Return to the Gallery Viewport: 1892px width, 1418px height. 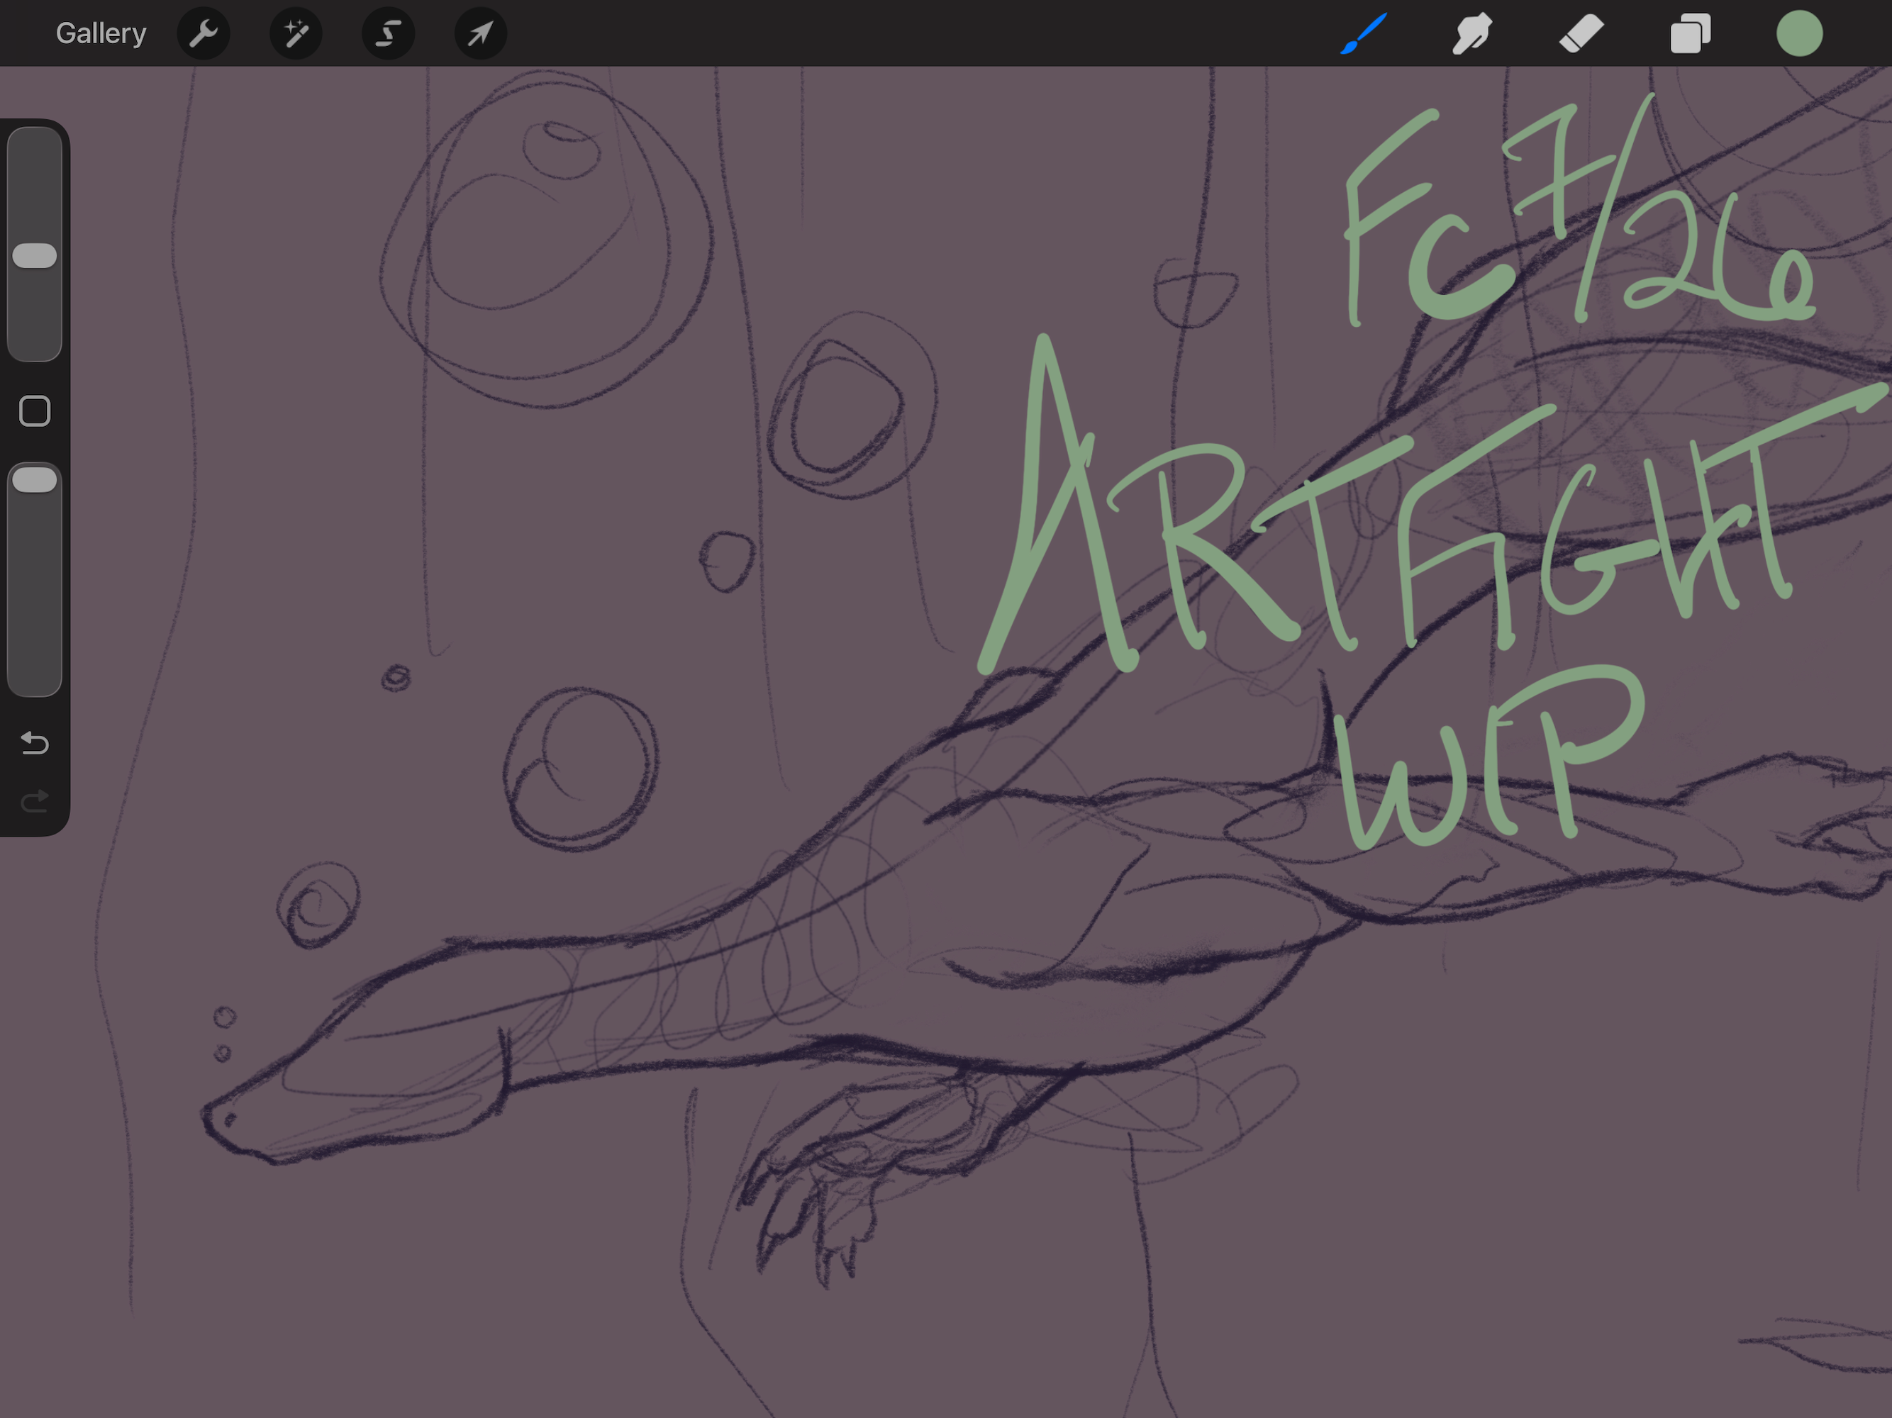(x=101, y=33)
